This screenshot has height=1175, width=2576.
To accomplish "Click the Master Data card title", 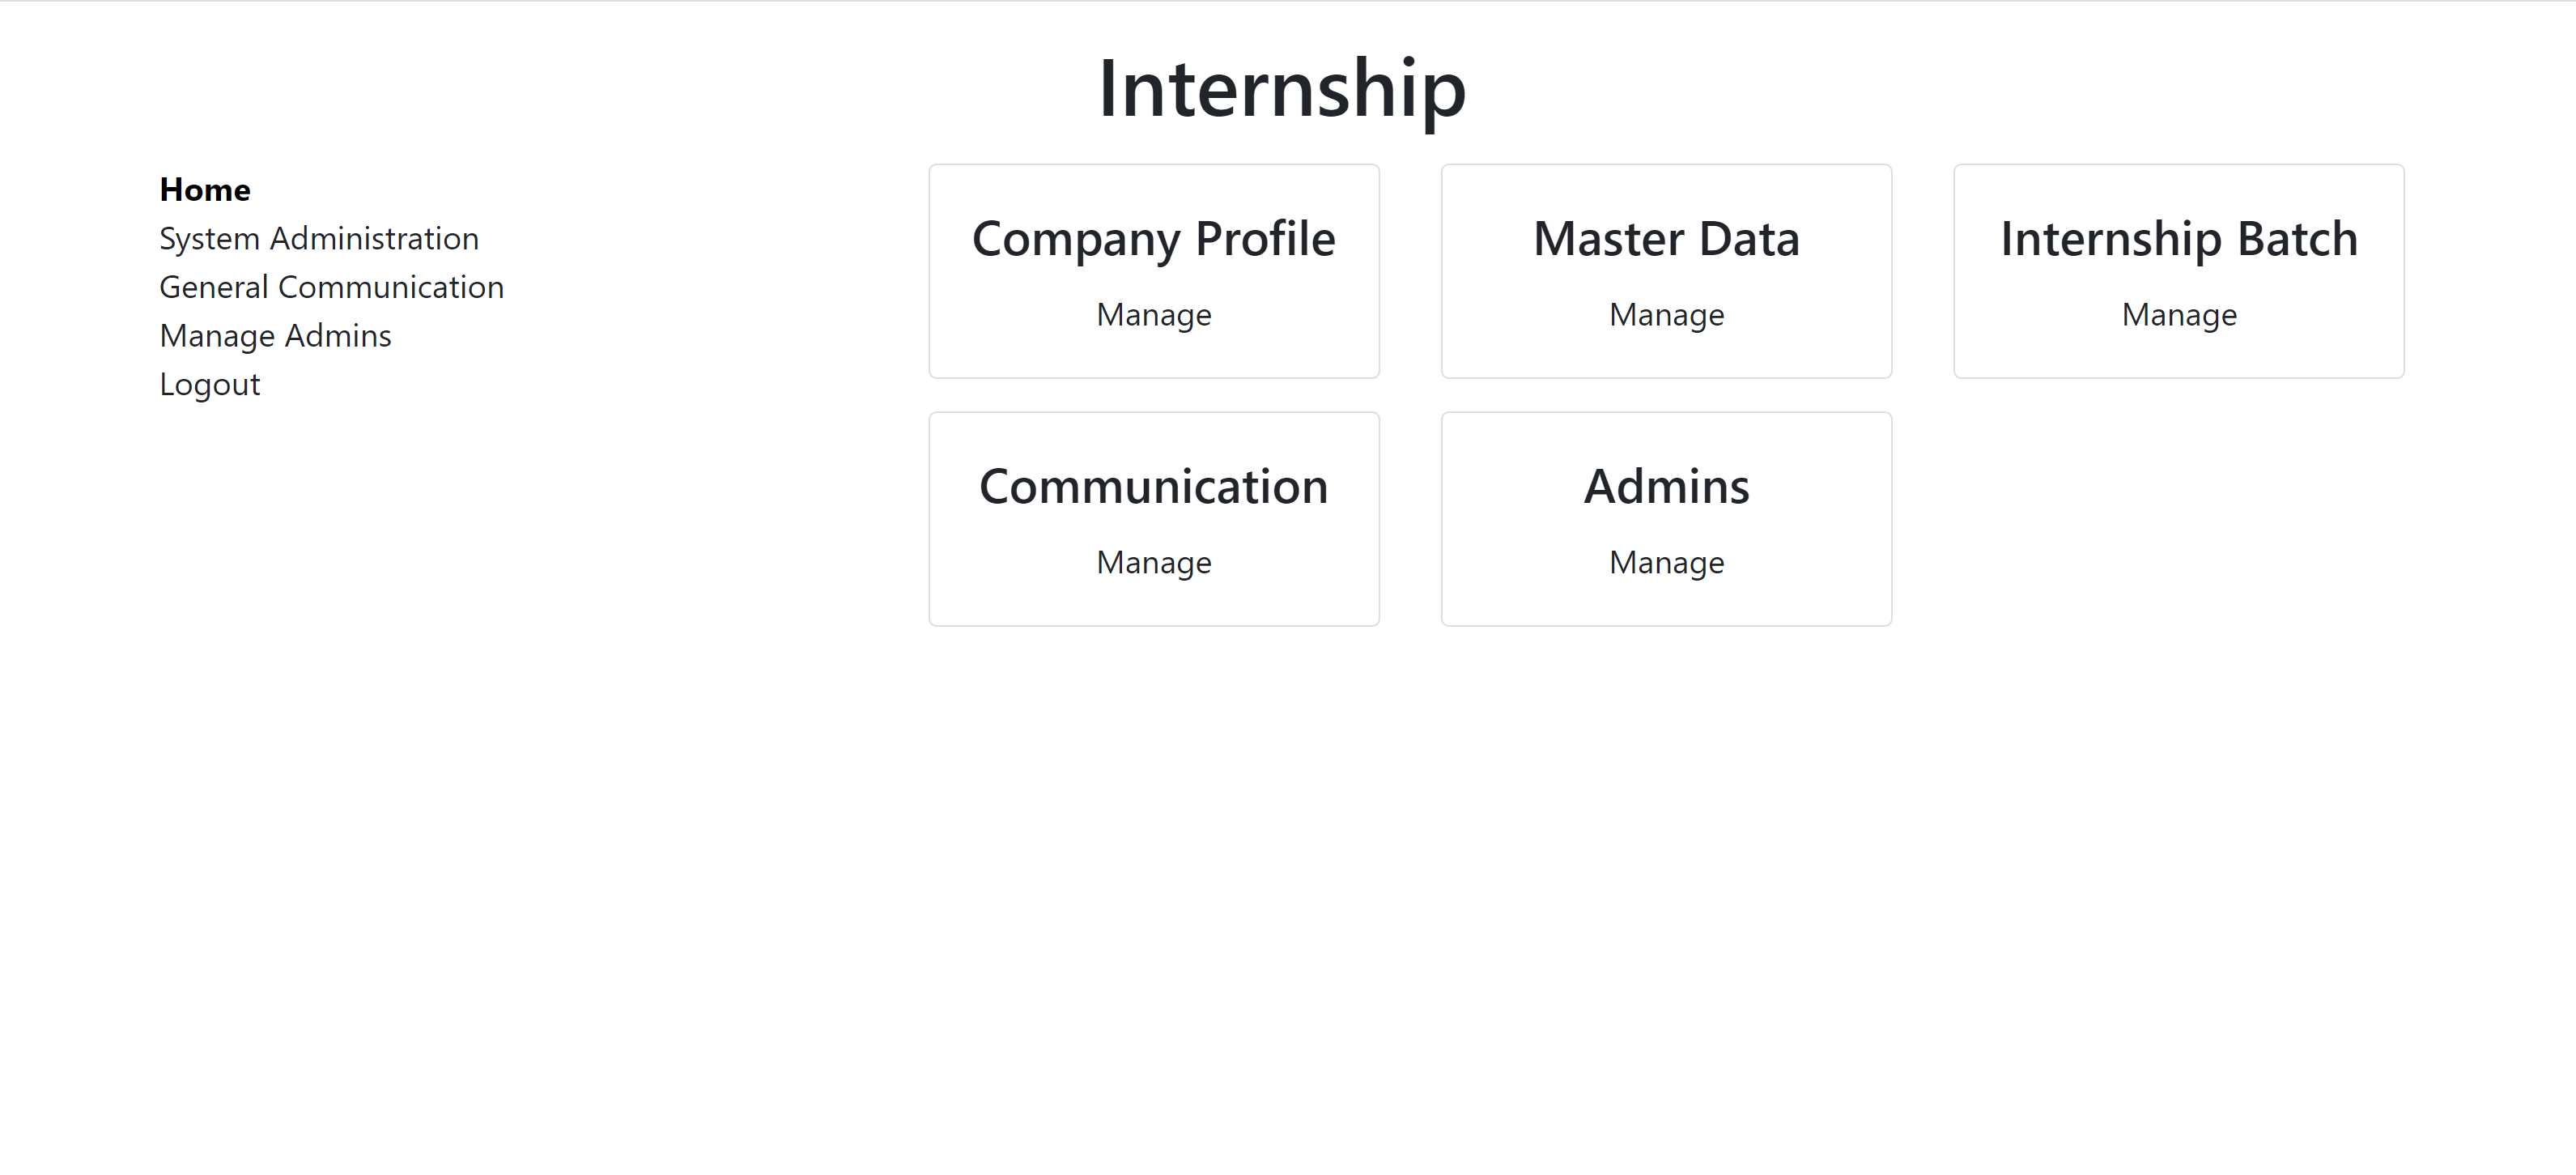I will coord(1666,239).
